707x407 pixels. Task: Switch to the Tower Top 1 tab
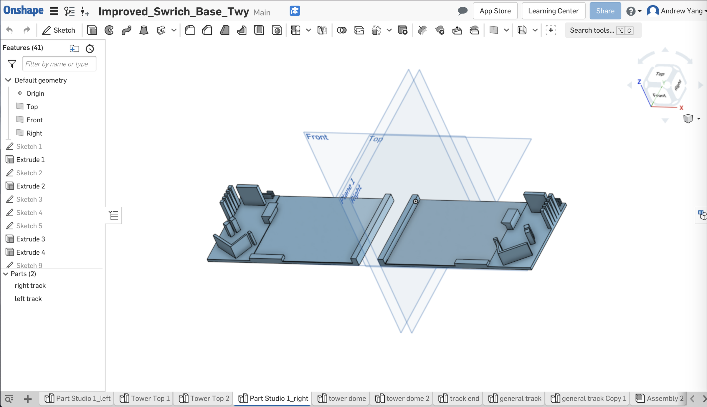pyautogui.click(x=143, y=398)
